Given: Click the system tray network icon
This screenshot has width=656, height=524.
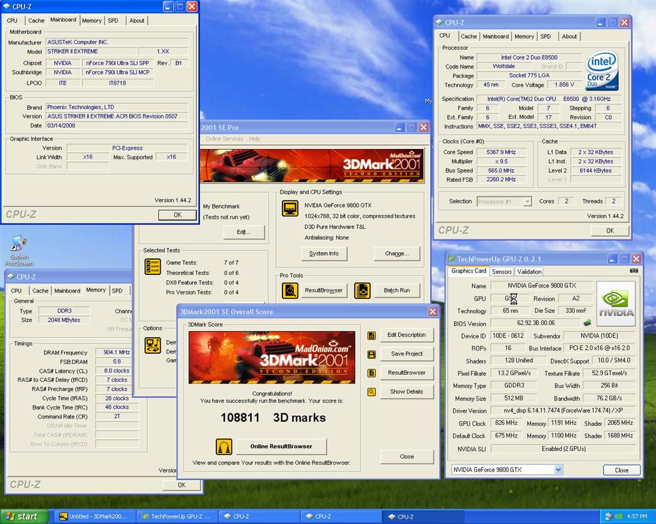Looking at the screenshot, I should point(609,516).
